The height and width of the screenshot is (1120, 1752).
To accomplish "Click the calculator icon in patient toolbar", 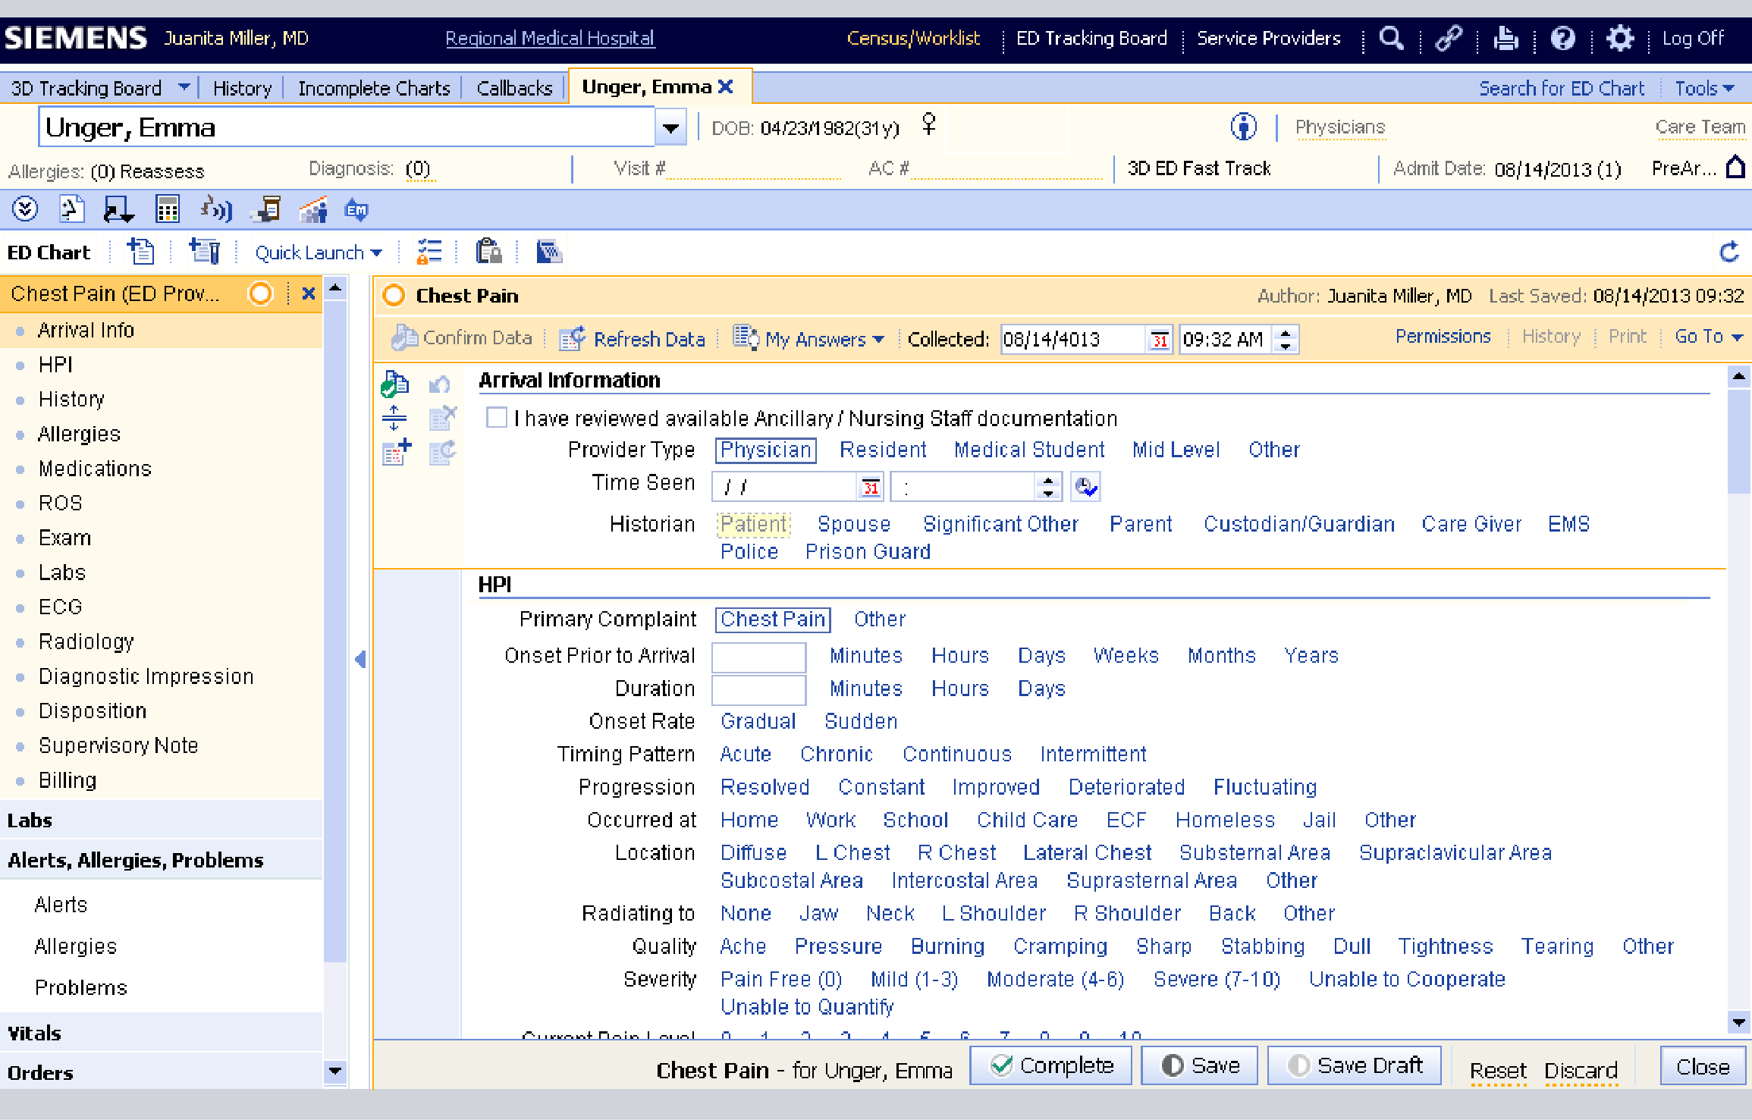I will click(167, 209).
